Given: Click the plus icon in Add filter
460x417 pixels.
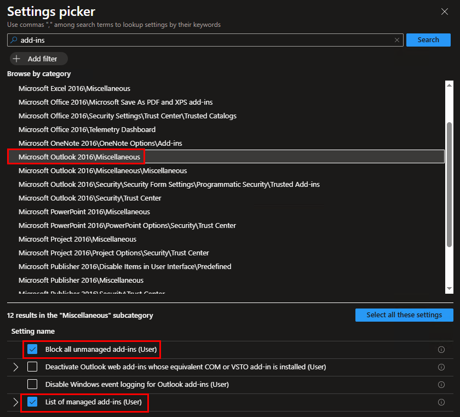Looking at the screenshot, I should (x=16, y=59).
